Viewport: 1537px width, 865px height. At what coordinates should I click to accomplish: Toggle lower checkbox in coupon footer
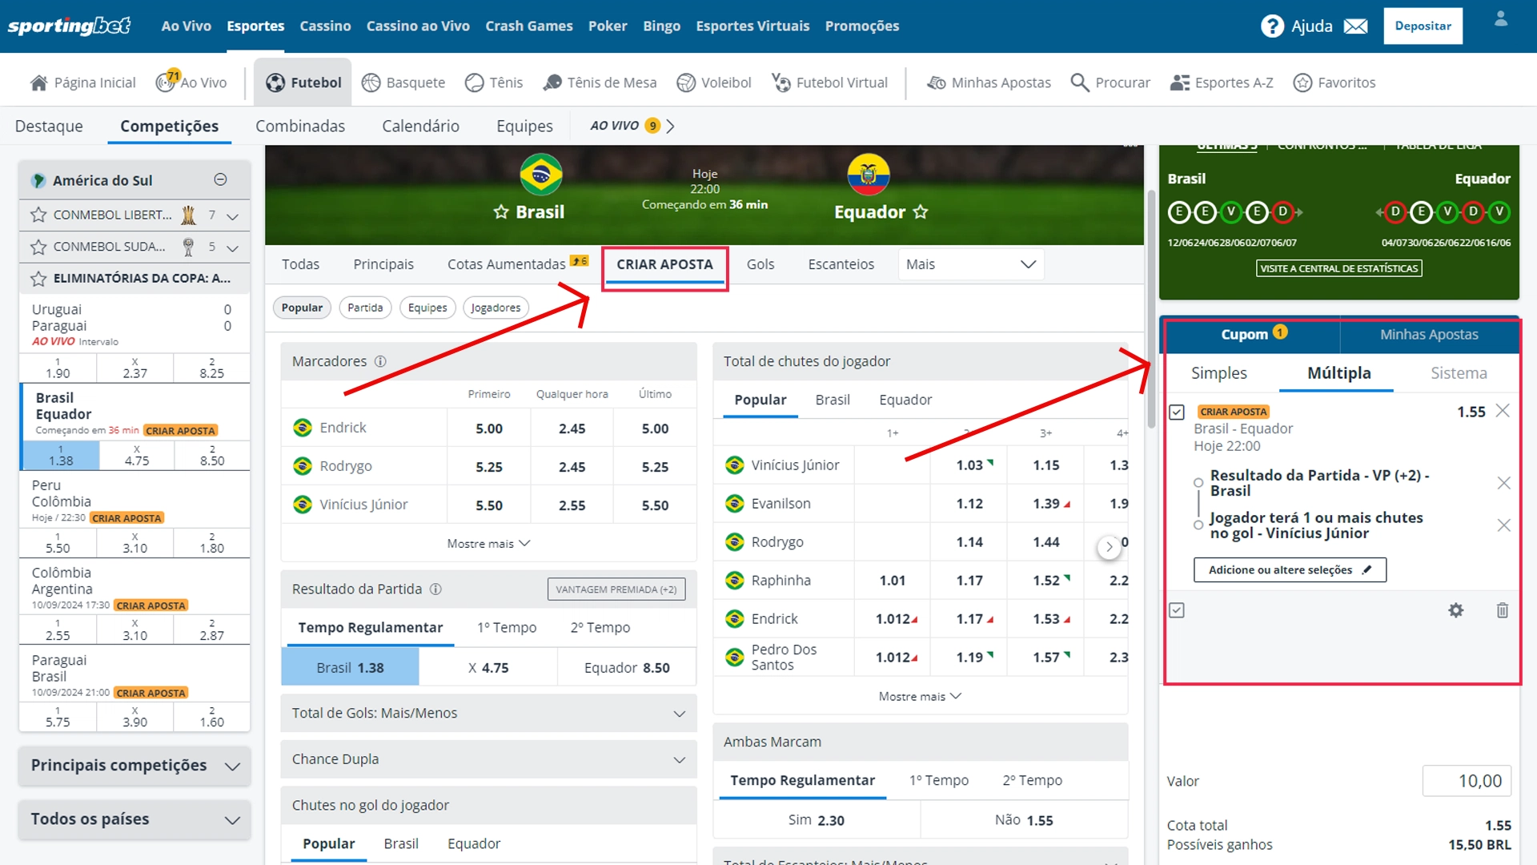pyautogui.click(x=1176, y=610)
